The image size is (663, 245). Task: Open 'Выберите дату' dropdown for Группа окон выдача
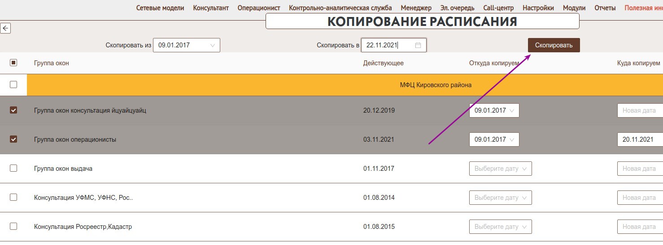pos(500,169)
